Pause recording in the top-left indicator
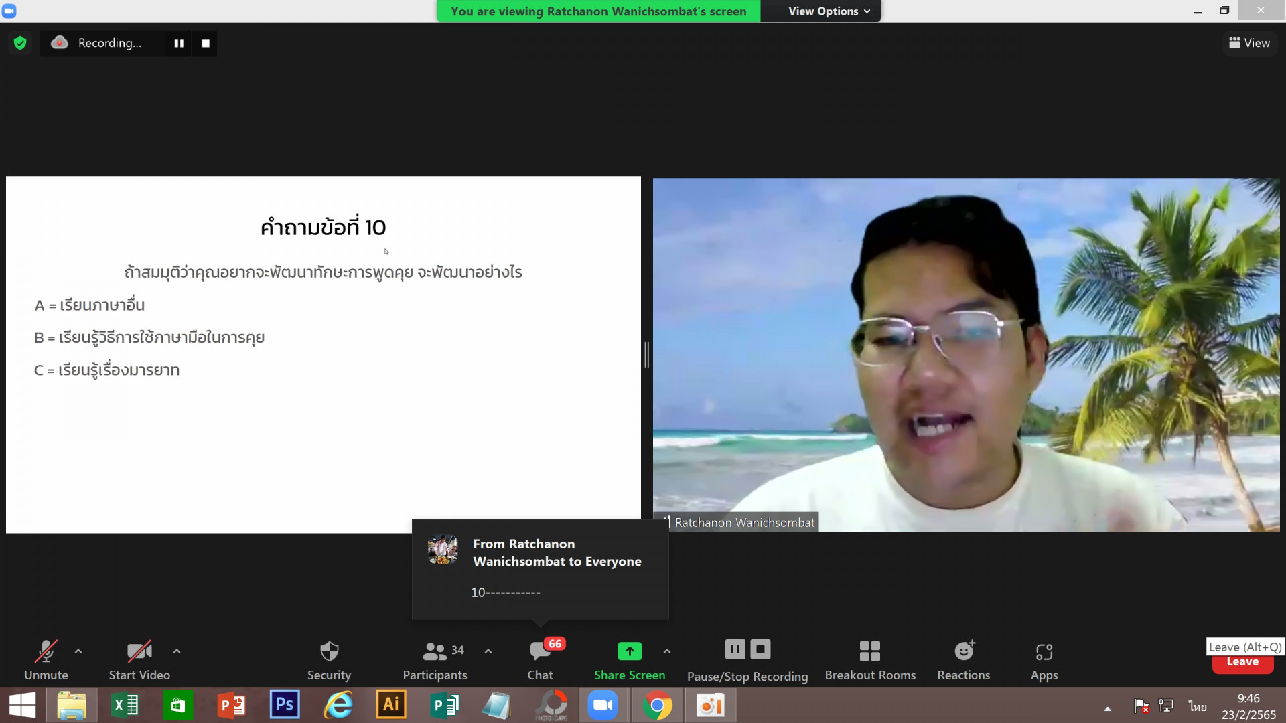Screen dimensions: 1286x723 (x=179, y=43)
